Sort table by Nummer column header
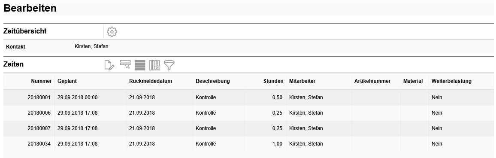This screenshot has width=496, height=158. pos(42,81)
